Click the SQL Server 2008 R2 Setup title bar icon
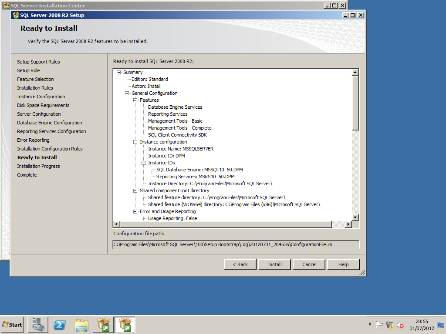 (16, 15)
